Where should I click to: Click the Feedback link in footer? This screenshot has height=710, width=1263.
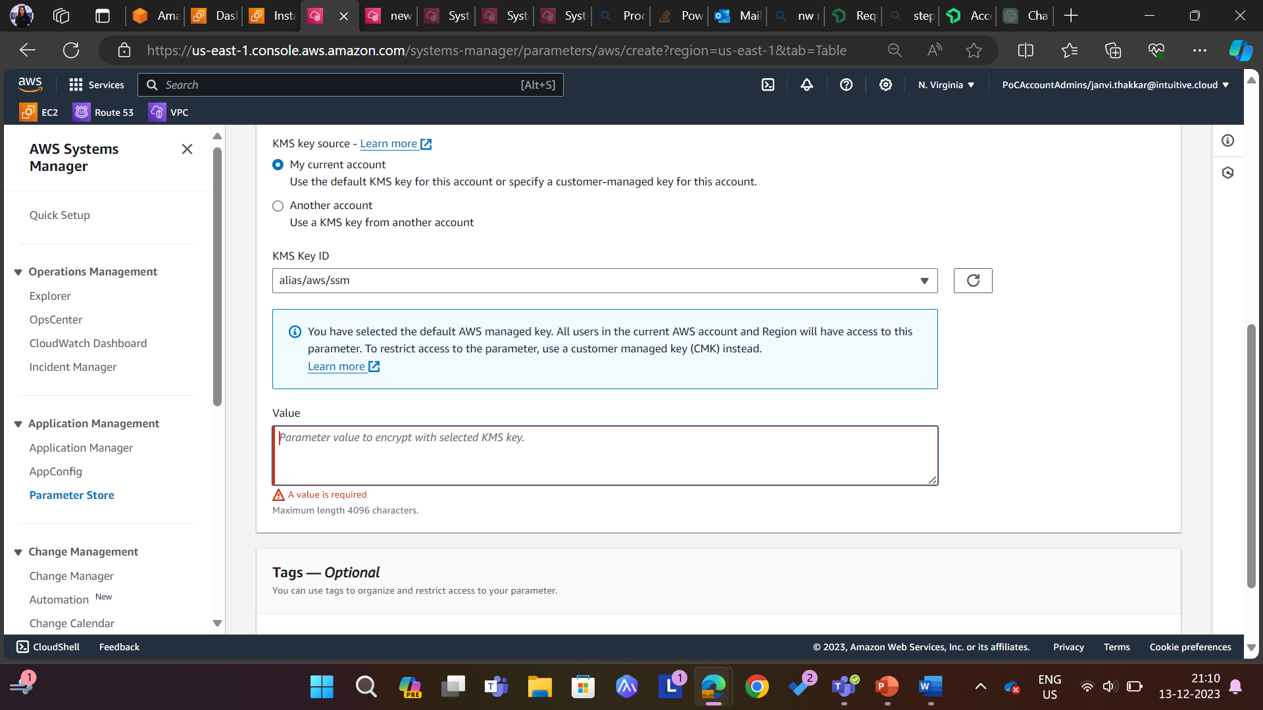pyautogui.click(x=119, y=647)
